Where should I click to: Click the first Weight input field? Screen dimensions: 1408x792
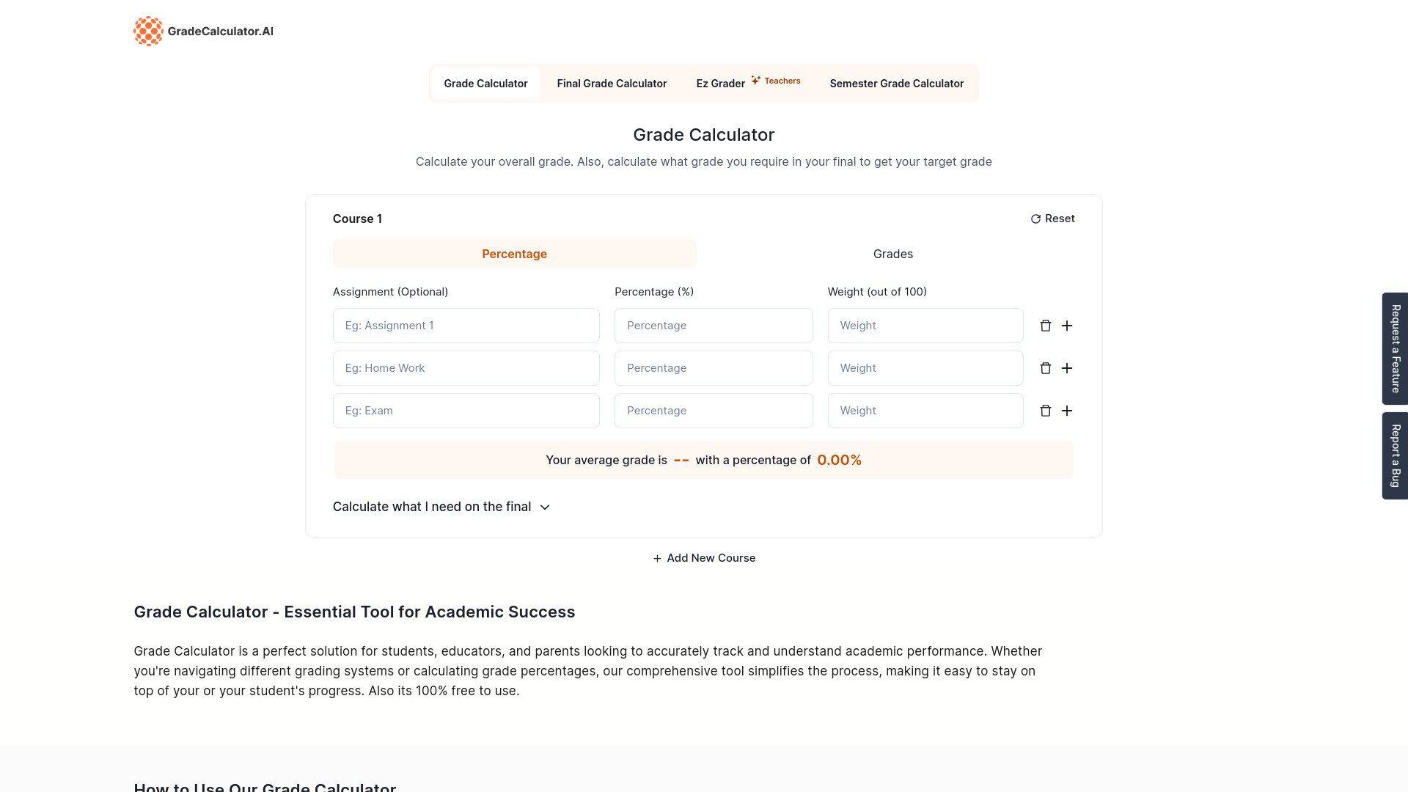click(x=925, y=325)
